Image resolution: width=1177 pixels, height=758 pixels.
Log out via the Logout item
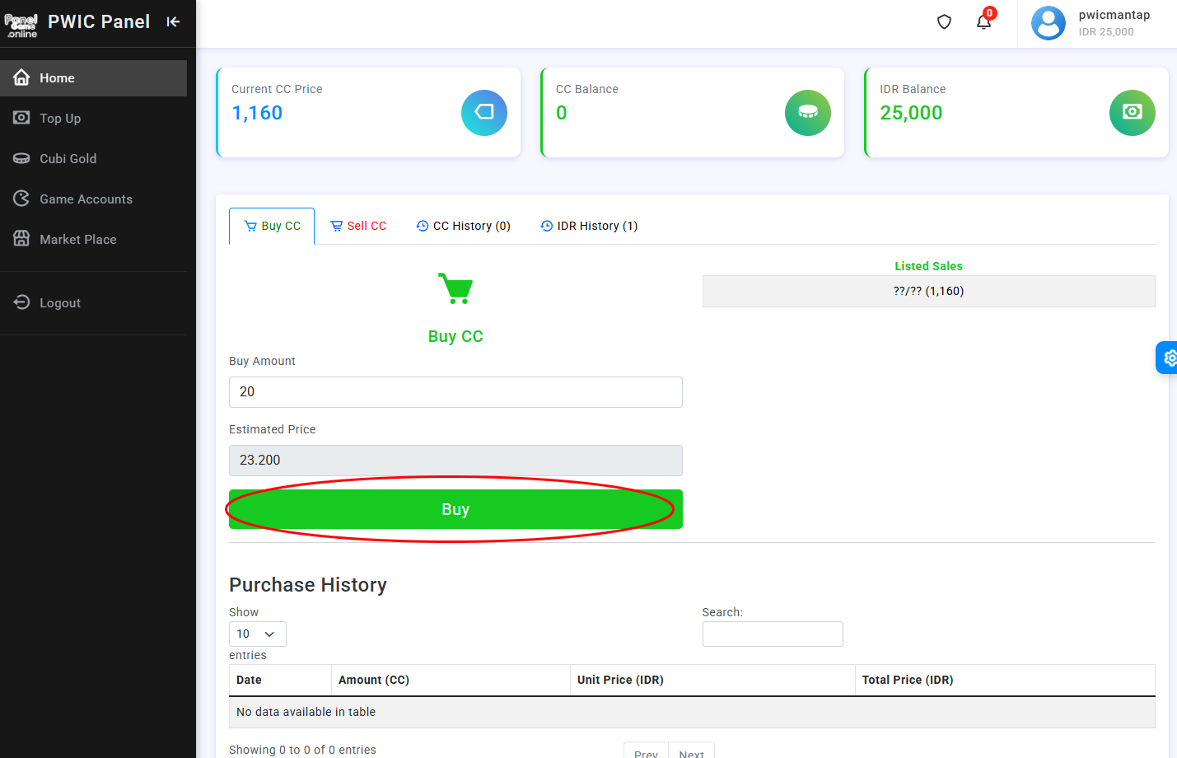point(59,303)
